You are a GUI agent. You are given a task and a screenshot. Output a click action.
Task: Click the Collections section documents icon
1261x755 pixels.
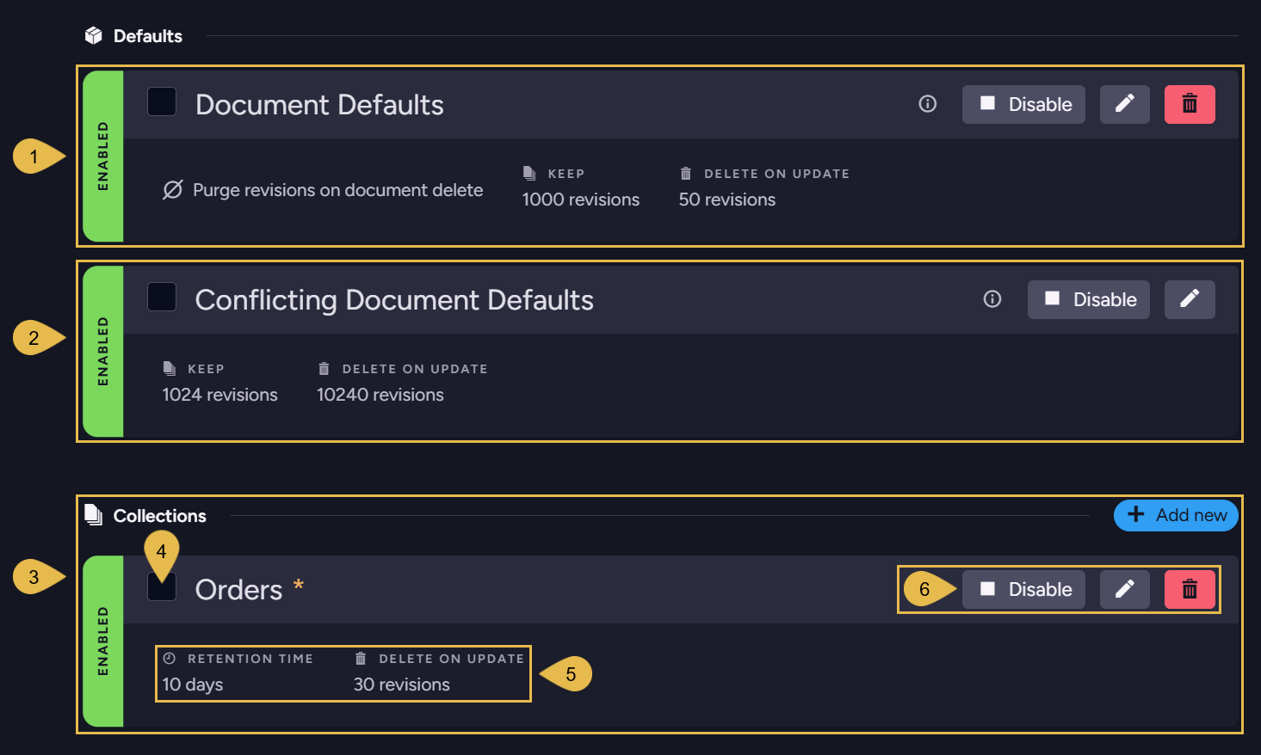[x=93, y=515]
